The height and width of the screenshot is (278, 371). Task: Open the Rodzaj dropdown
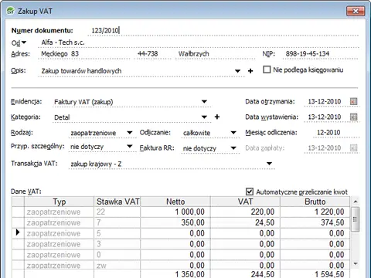point(130,133)
